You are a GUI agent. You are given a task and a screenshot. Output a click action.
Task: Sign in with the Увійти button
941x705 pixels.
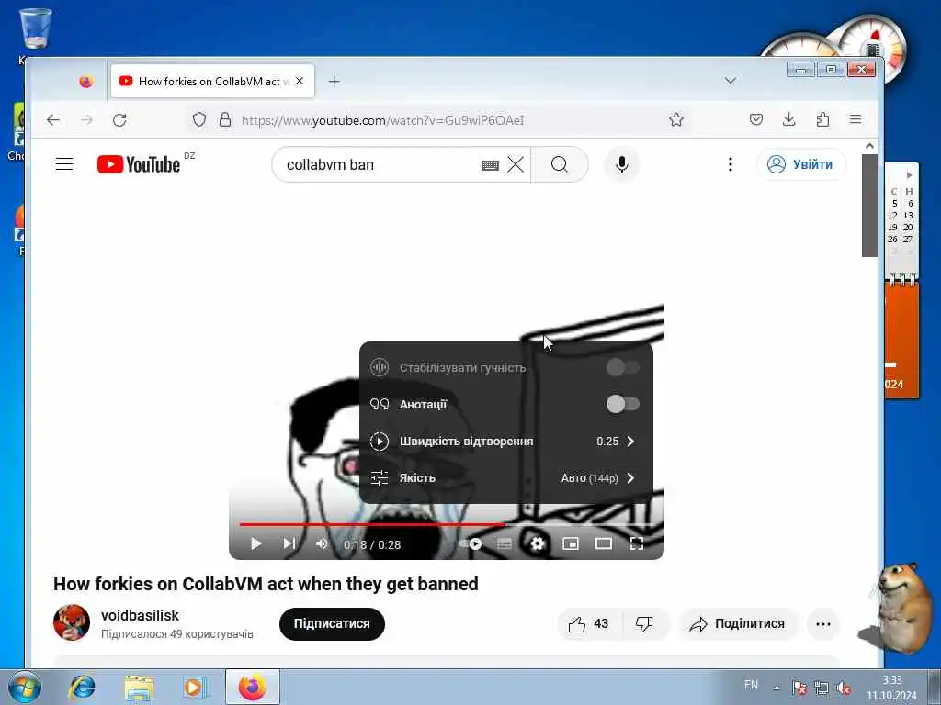801,164
